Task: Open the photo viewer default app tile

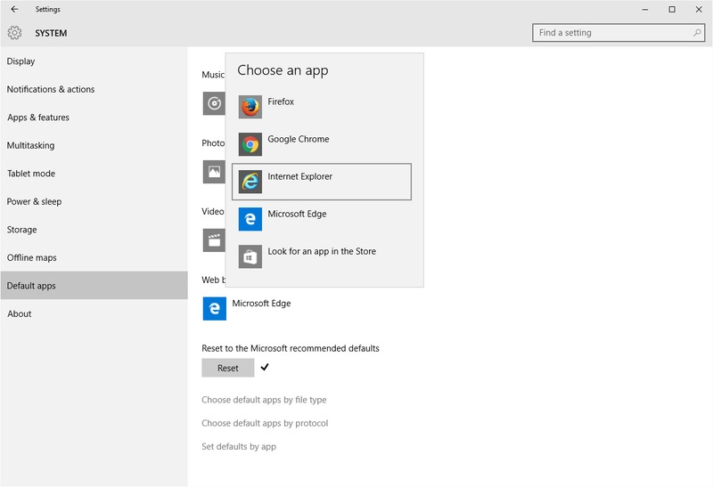Action: pyautogui.click(x=214, y=171)
